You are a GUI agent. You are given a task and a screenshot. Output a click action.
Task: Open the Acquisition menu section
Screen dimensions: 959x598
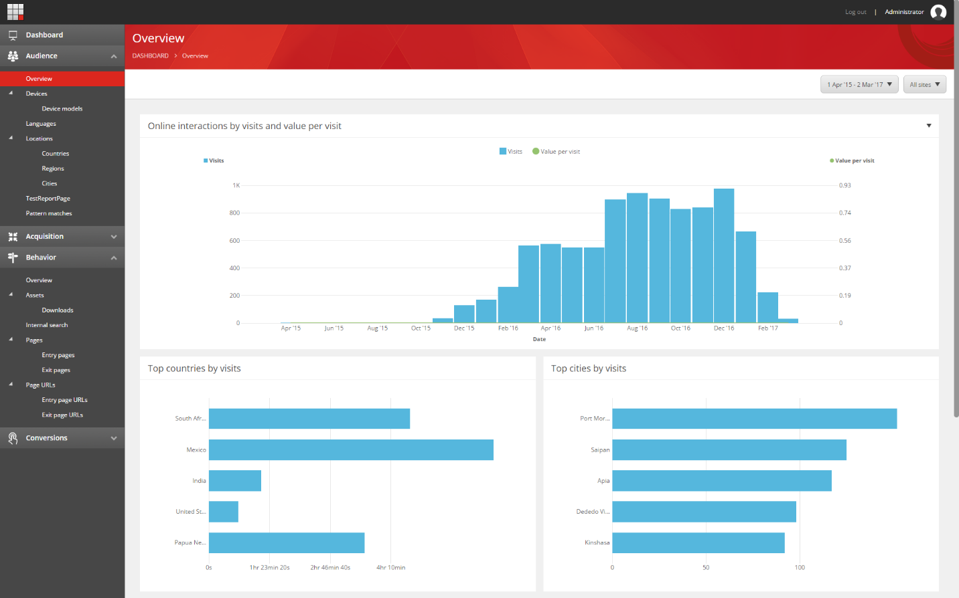62,237
